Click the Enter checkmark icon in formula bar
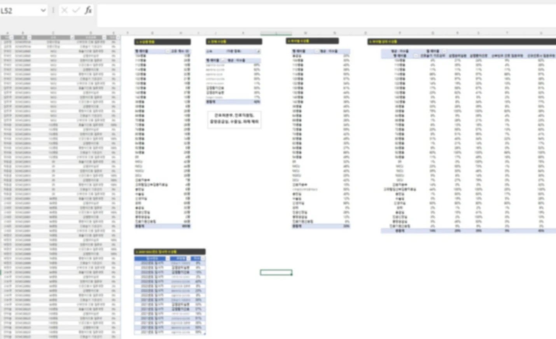 [76, 10]
